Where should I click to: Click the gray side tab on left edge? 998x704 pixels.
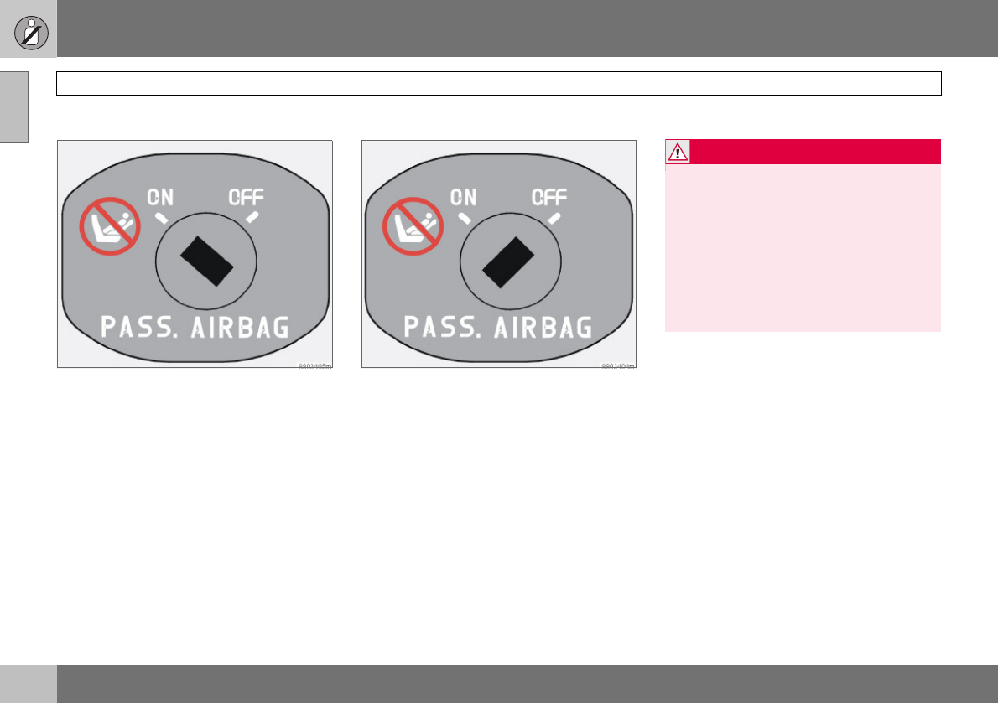14,106
